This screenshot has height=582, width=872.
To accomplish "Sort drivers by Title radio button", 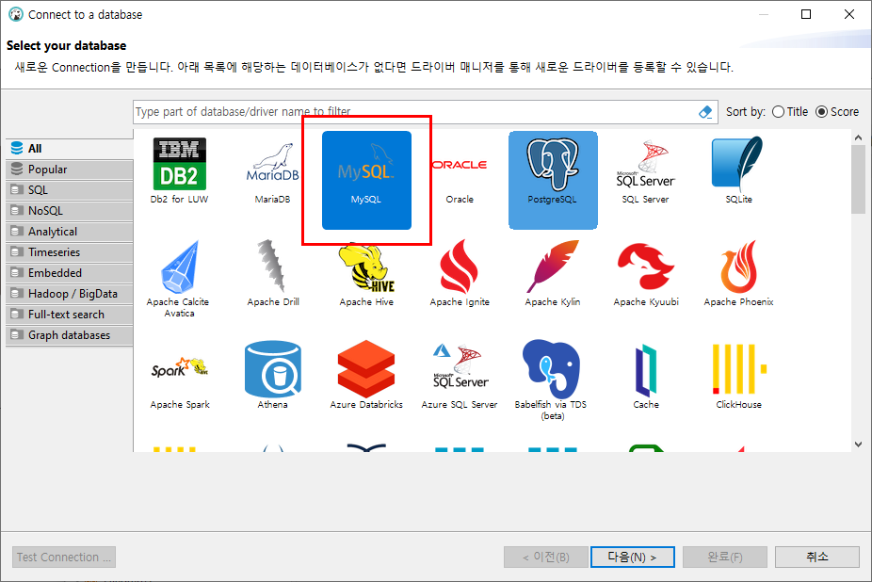I will [778, 112].
